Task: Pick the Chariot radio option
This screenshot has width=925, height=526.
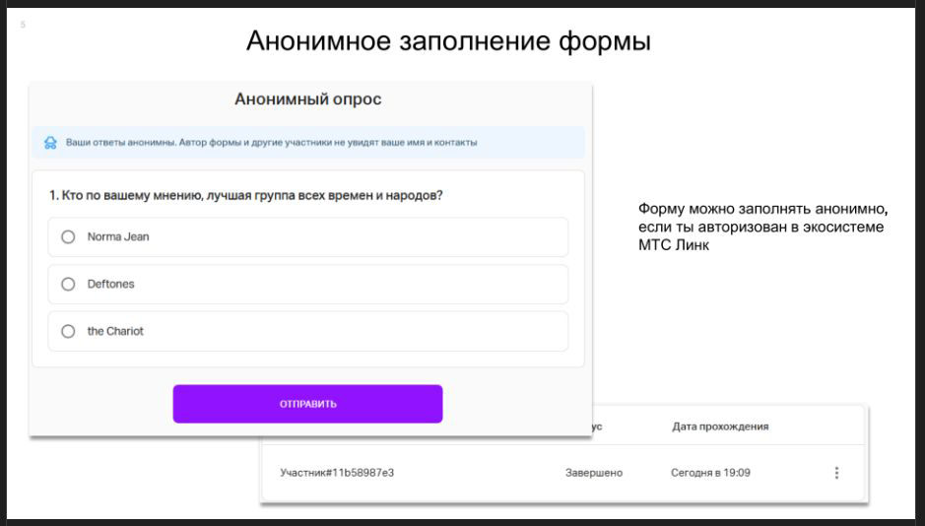Action: tap(68, 331)
